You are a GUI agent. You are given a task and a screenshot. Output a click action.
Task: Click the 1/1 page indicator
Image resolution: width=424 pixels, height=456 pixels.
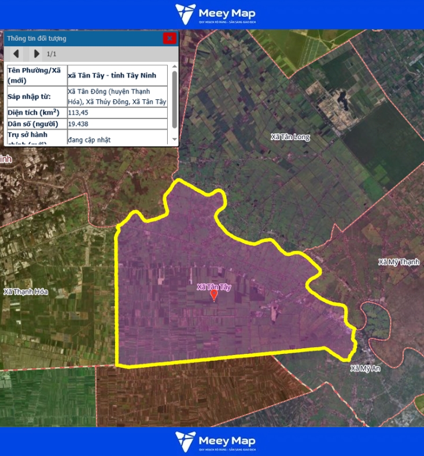point(51,54)
